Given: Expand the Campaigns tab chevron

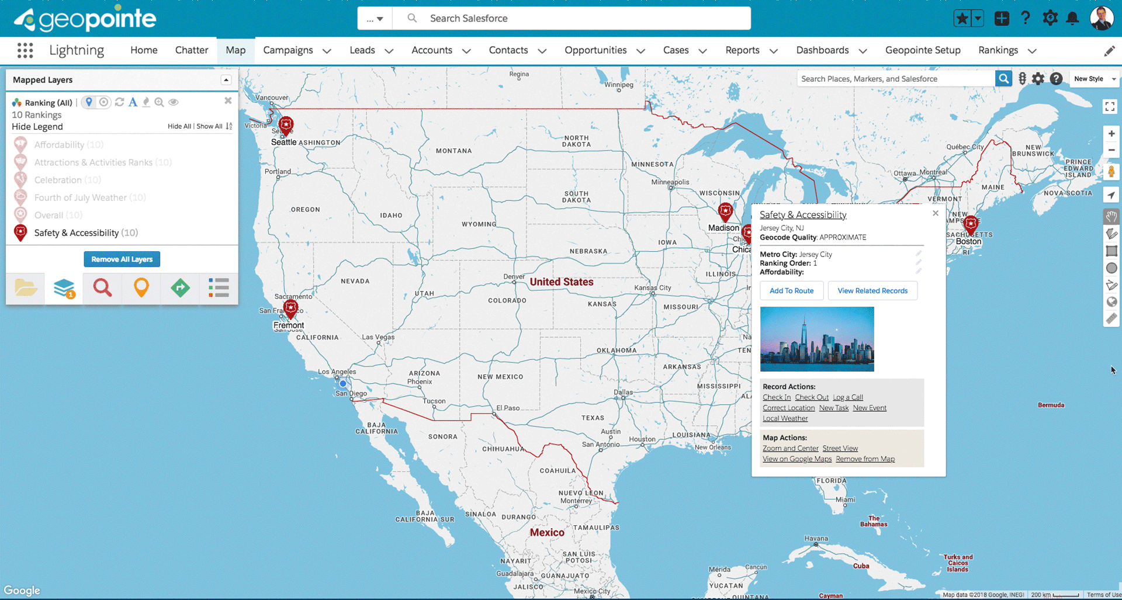Looking at the screenshot, I should tap(327, 51).
